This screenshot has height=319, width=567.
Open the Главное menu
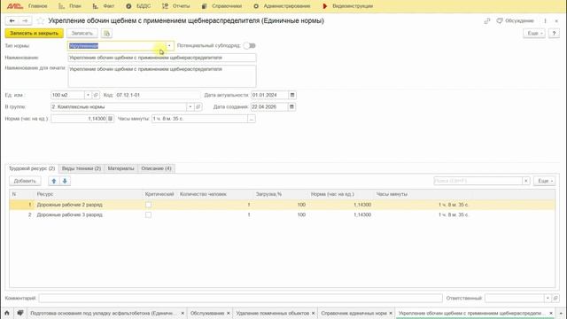[37, 6]
